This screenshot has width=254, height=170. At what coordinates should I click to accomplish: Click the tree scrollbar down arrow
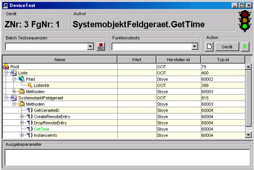click(248, 135)
